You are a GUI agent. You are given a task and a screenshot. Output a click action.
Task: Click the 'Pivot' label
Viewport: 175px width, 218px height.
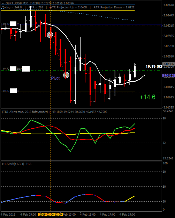tap(55, 78)
